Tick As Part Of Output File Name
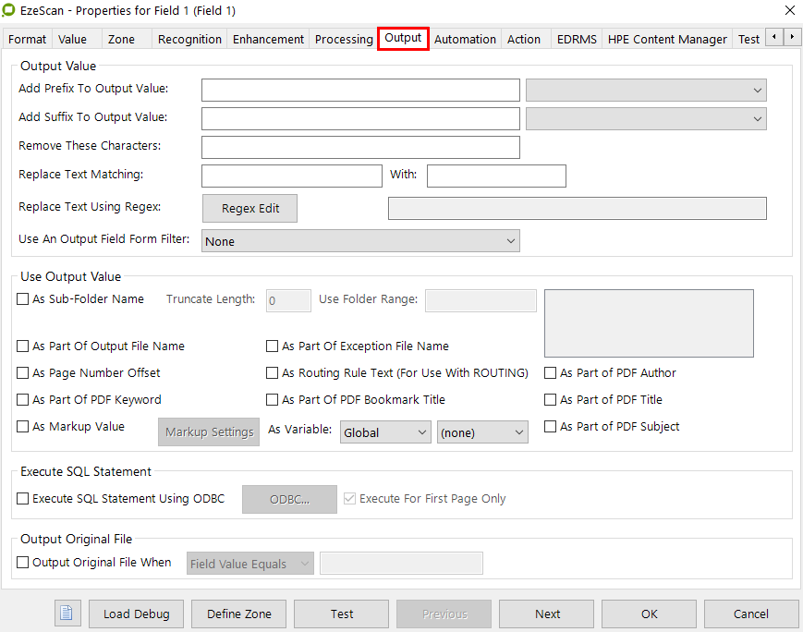803x632 pixels. coord(23,346)
